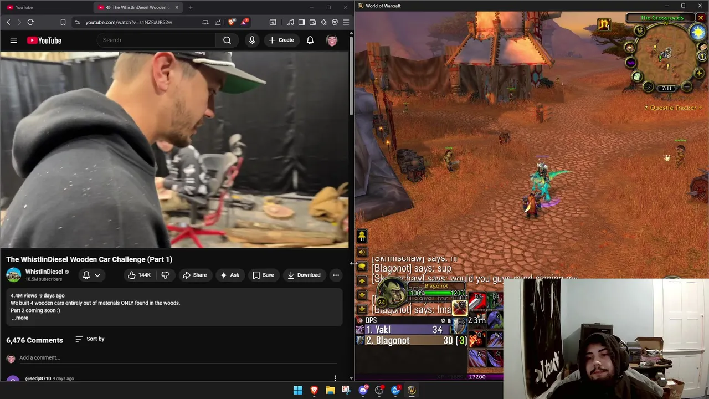Toggle the Questie exclamation minimap button
The height and width of the screenshot is (399, 709).
click(702, 56)
